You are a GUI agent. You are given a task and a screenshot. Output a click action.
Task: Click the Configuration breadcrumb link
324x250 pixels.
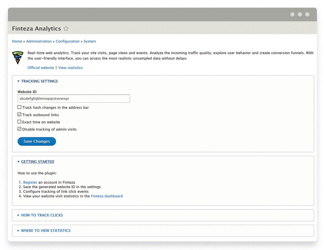pos(67,41)
